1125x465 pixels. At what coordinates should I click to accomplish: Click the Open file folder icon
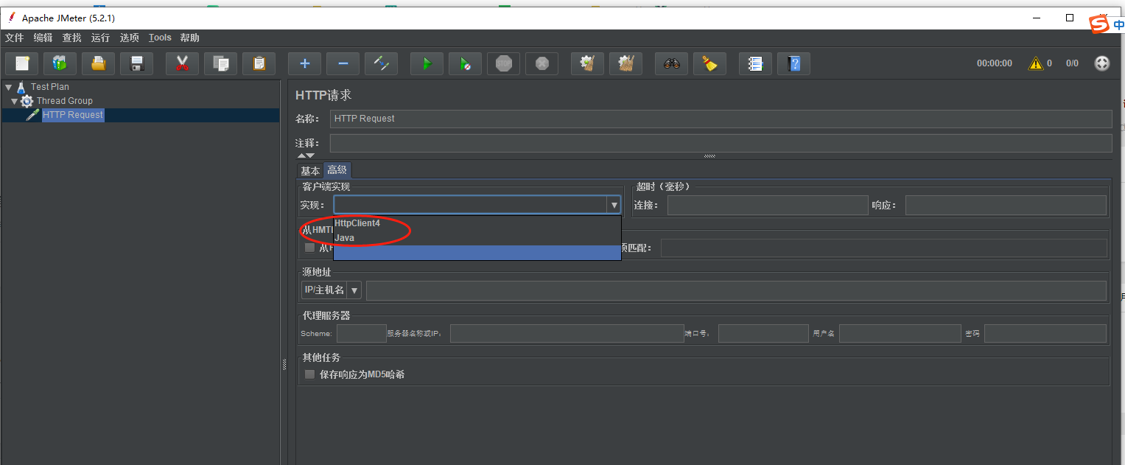(98, 63)
